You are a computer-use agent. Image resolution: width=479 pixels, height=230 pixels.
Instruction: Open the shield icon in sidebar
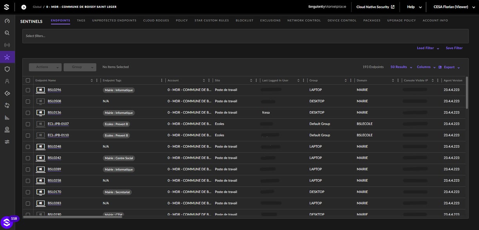click(x=7, y=69)
